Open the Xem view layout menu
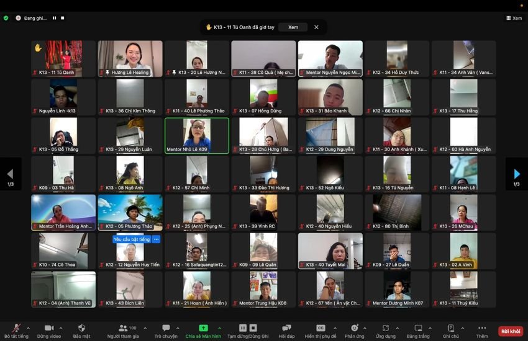 click(514, 18)
